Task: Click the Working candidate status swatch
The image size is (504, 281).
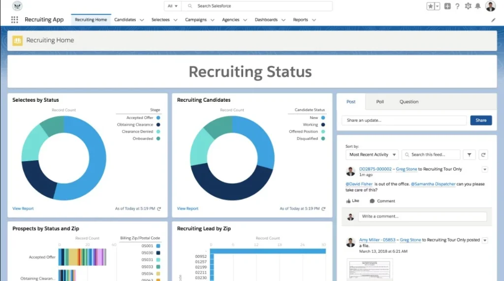Action: click(323, 125)
